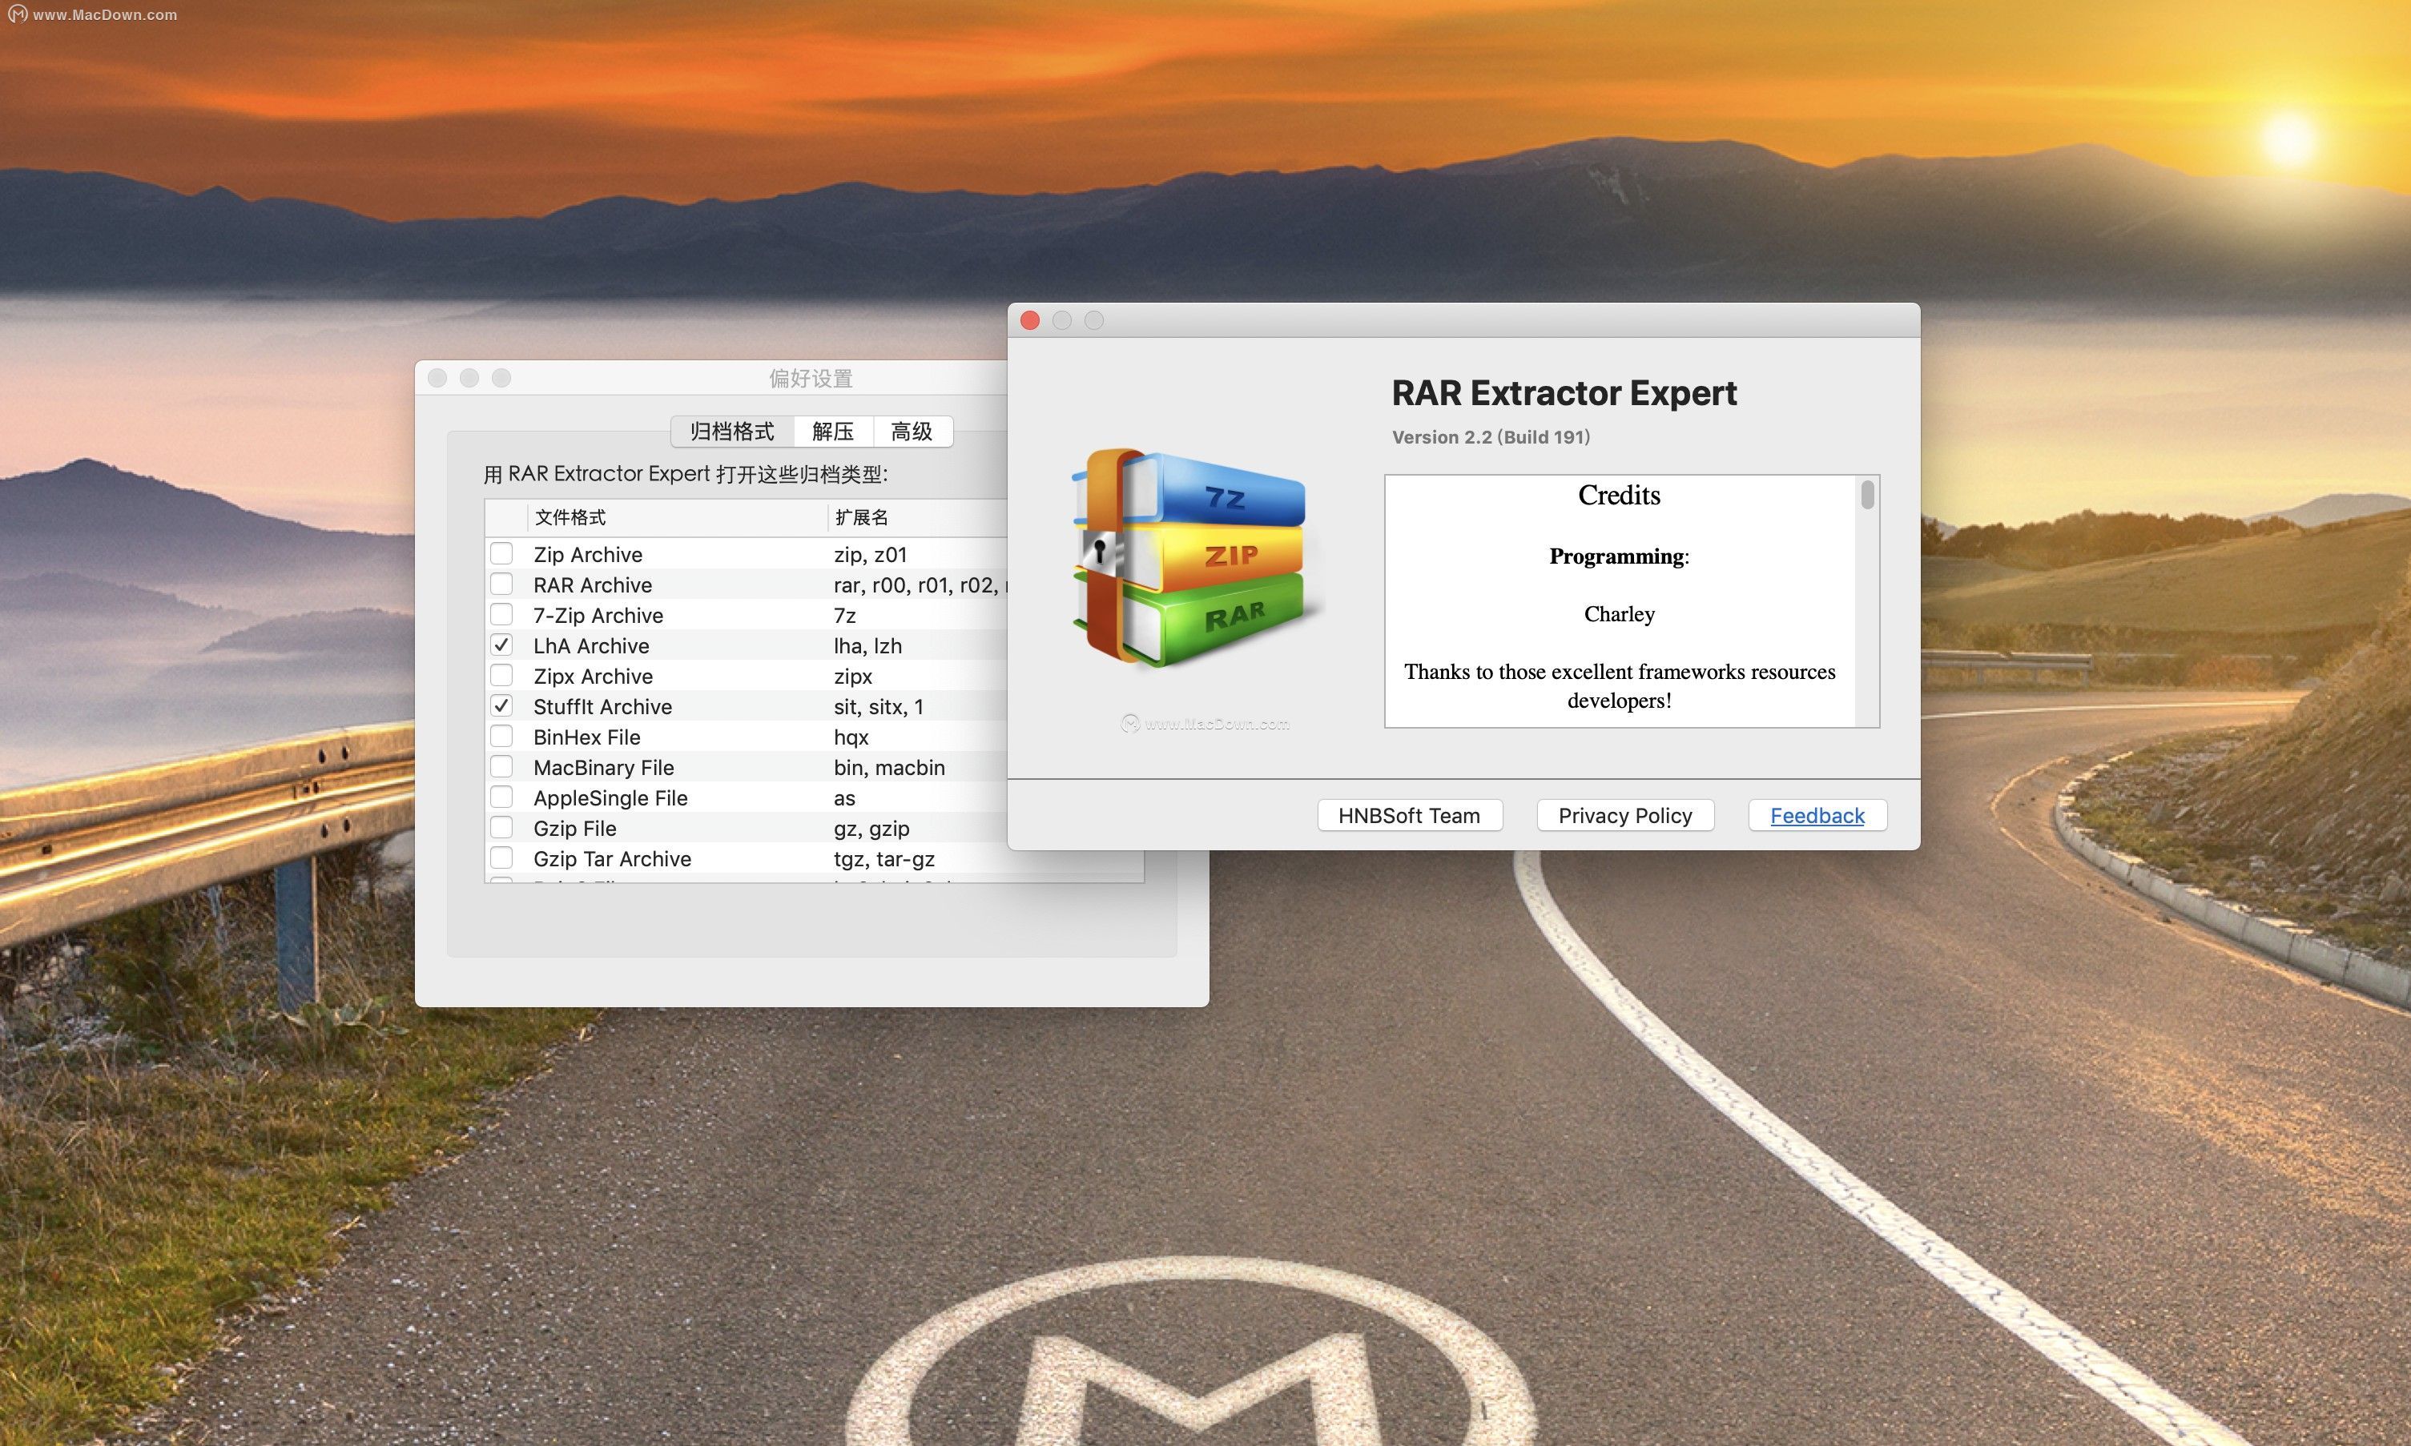Click the 'zip, z01' extension cell

(x=870, y=554)
